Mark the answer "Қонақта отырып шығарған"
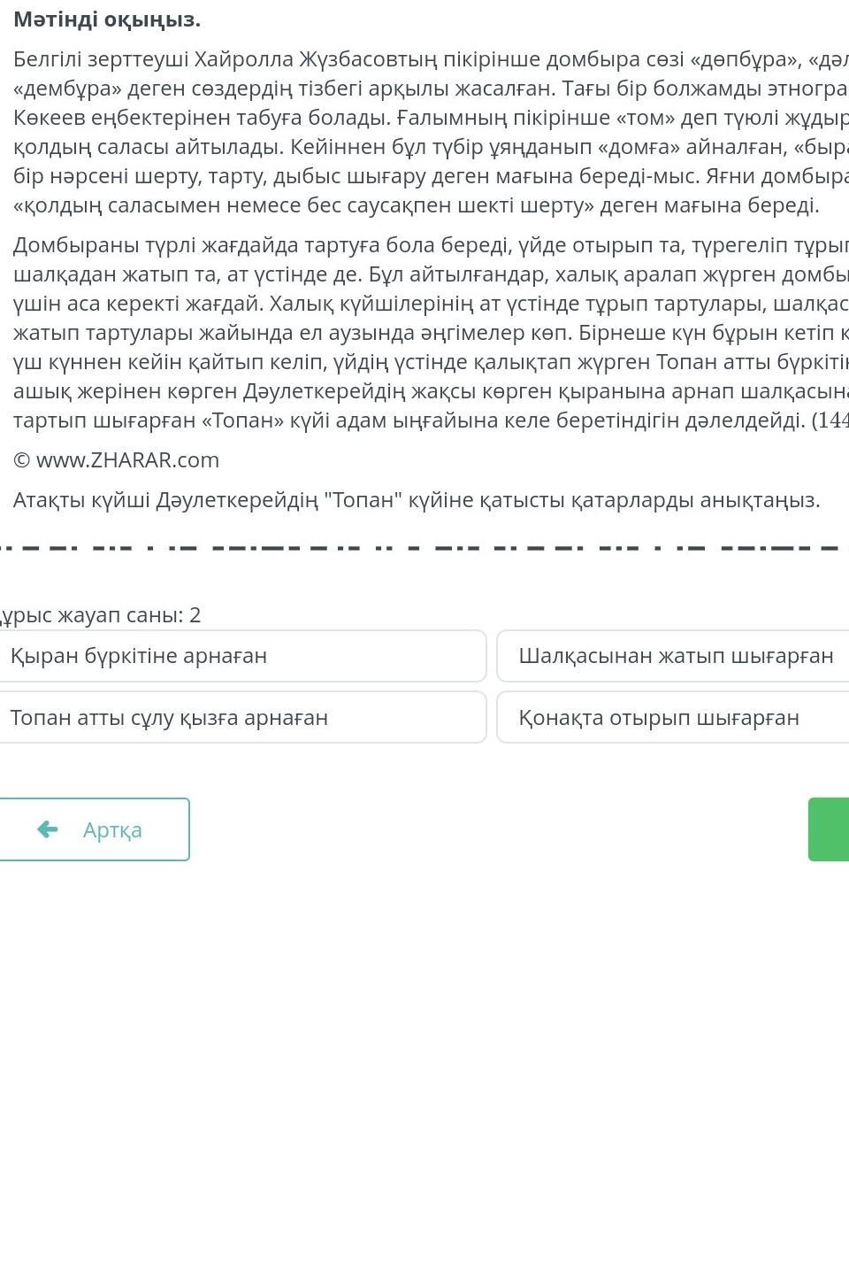Image resolution: width=849 pixels, height=1280 pixels. [x=672, y=717]
